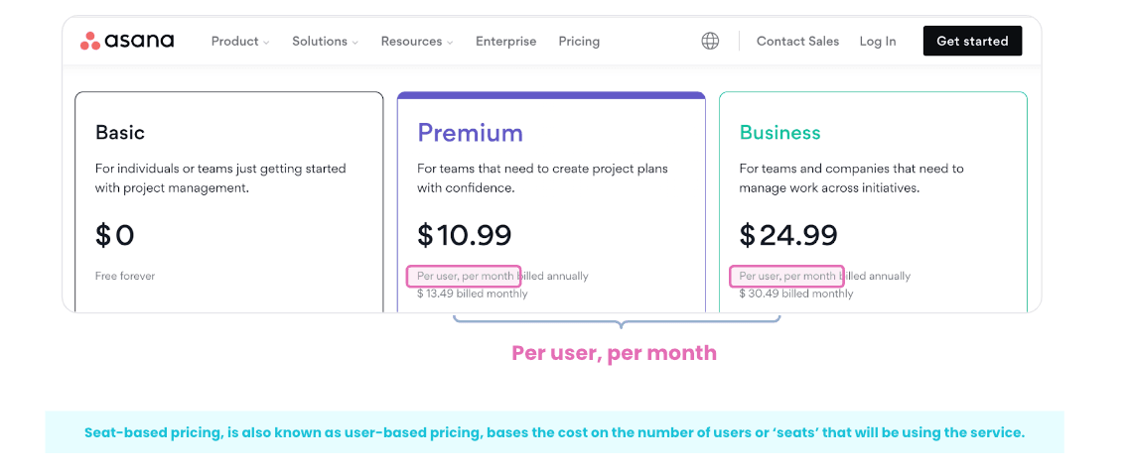Click the $10.99 Premium price

point(465,235)
